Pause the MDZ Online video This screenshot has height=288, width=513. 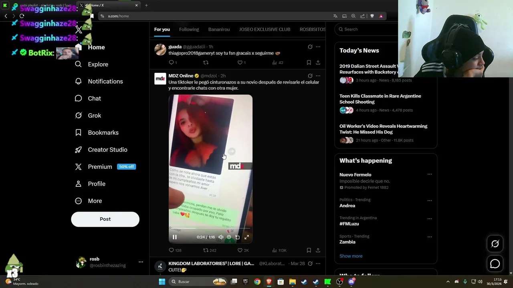tap(175, 237)
